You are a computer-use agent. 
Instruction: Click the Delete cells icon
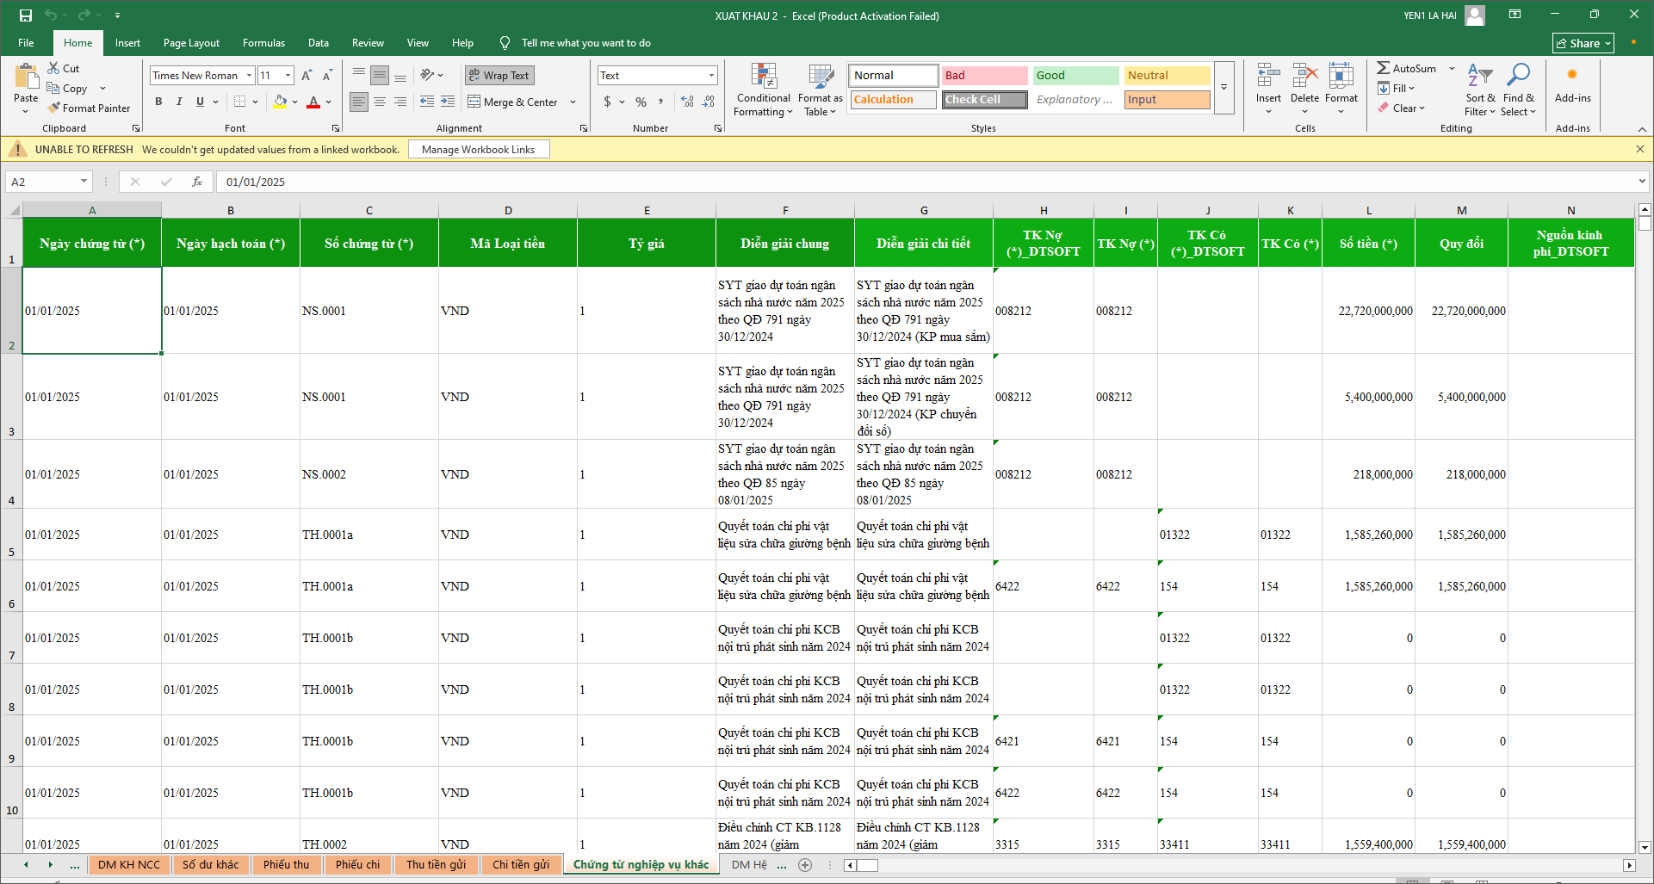tap(1304, 77)
